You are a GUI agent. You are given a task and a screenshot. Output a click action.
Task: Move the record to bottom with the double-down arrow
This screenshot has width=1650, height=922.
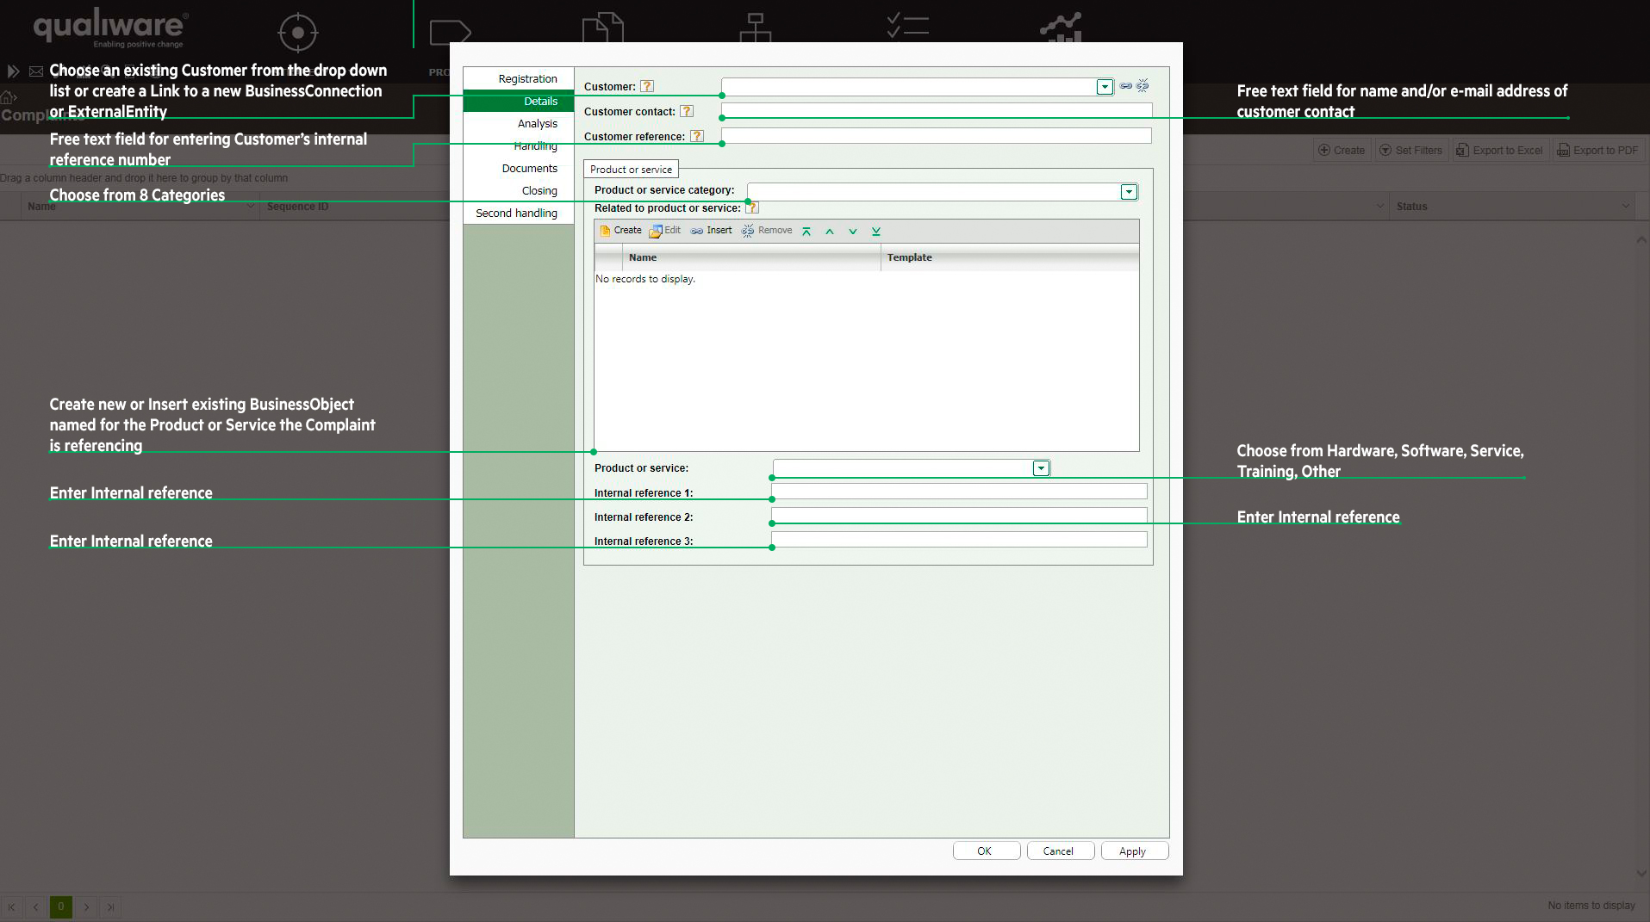[876, 232]
